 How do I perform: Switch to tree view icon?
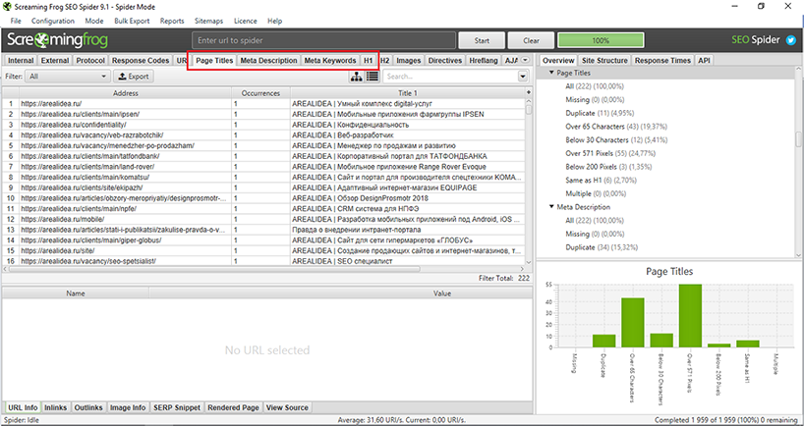[x=356, y=77]
